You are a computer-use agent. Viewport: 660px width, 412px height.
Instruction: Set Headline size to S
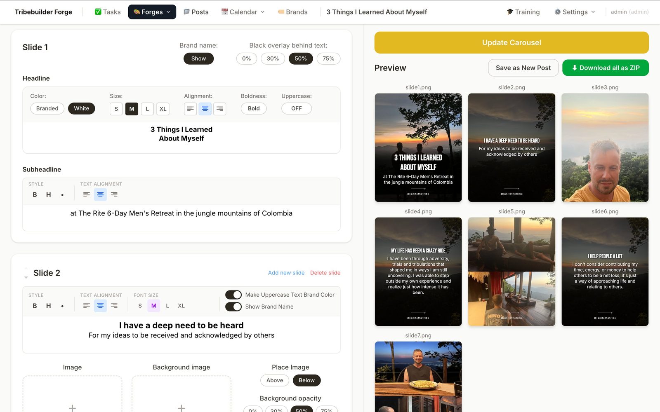coord(116,109)
